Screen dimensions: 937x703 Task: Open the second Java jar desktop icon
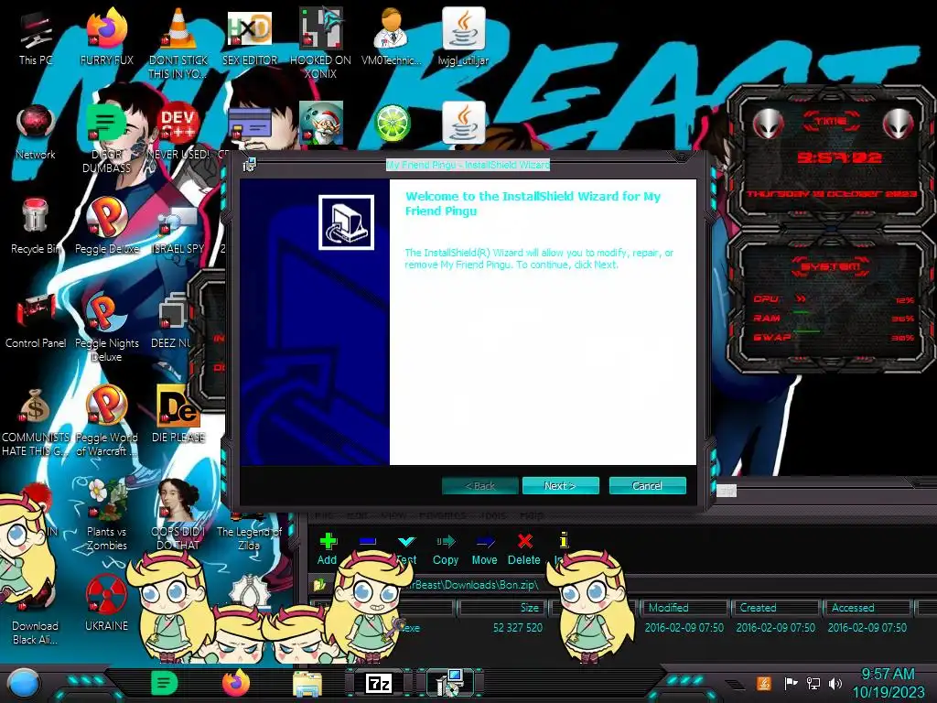click(463, 124)
